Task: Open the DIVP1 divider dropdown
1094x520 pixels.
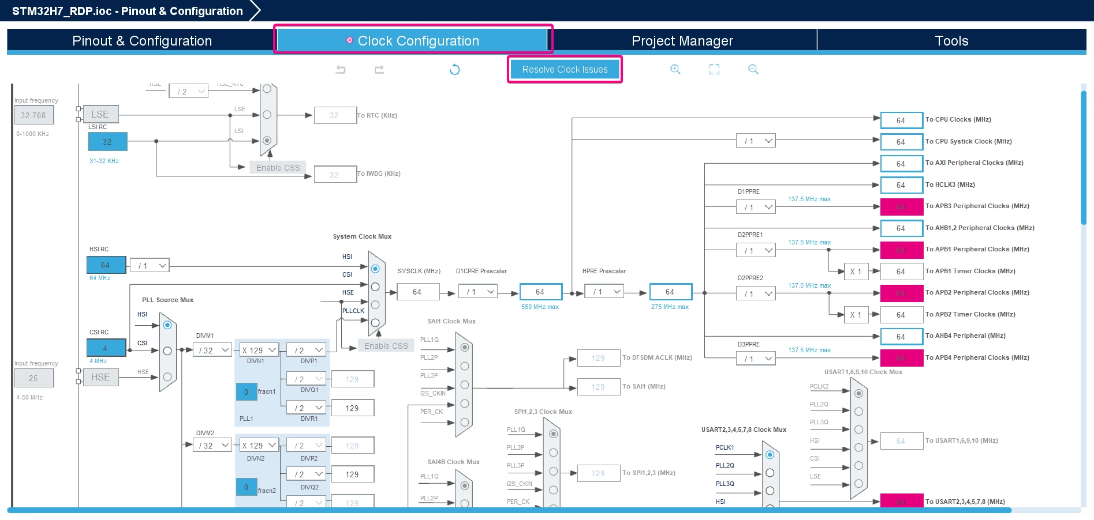Action: pyautogui.click(x=307, y=350)
